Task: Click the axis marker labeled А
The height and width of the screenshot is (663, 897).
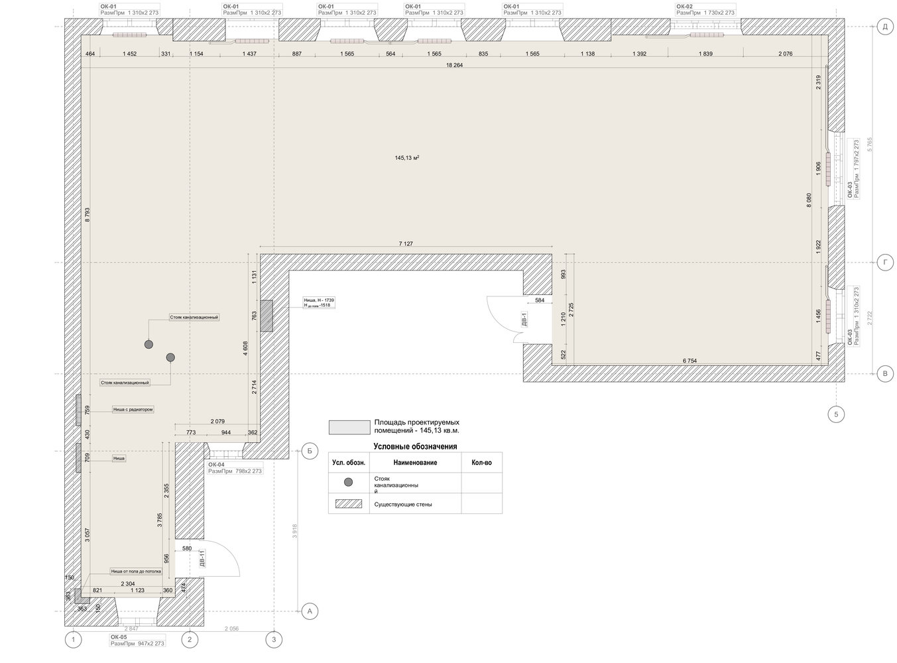Action: click(x=308, y=611)
